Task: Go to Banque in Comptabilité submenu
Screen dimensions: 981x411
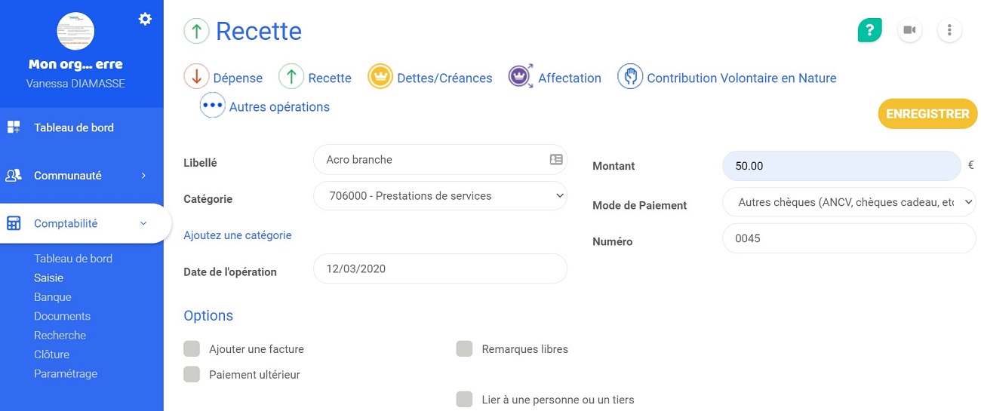Action: [x=53, y=297]
